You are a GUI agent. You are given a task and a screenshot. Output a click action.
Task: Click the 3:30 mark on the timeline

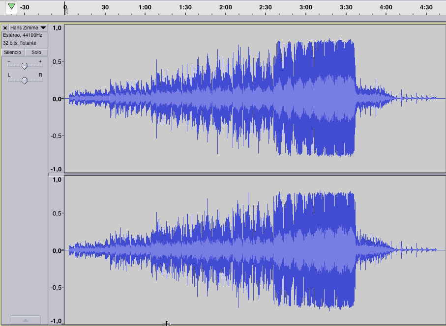(346, 7)
